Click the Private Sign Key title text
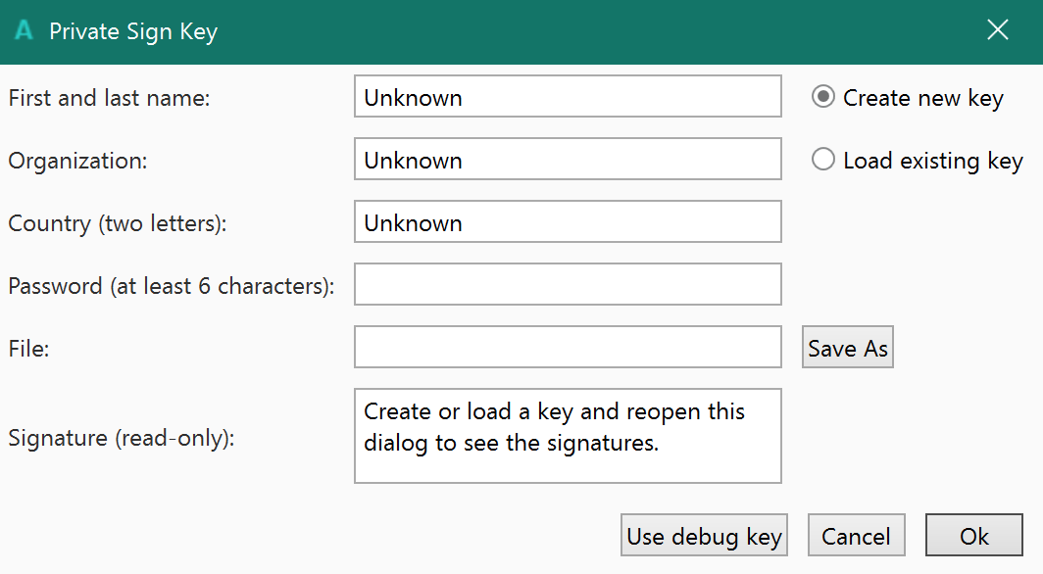 coord(133,31)
